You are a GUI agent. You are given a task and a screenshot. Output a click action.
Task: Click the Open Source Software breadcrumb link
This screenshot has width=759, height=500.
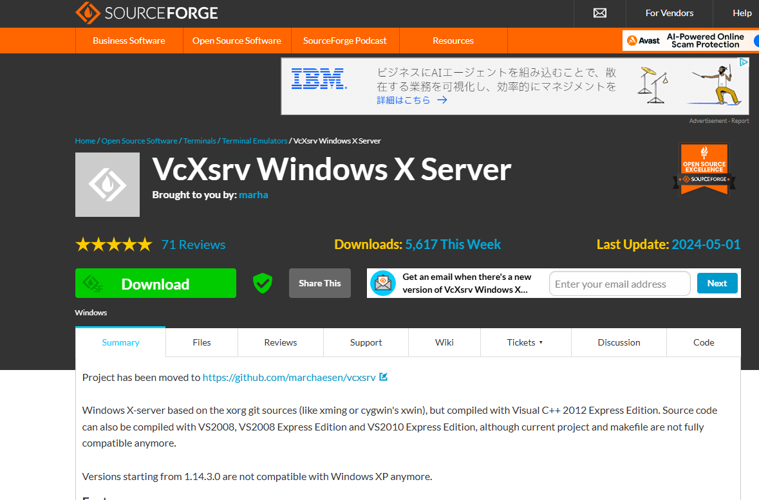click(140, 141)
